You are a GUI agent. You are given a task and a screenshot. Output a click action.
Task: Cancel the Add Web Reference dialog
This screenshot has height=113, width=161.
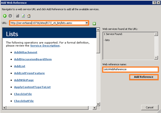149,107
